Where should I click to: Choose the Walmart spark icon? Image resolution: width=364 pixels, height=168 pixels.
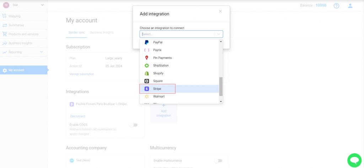(146, 96)
